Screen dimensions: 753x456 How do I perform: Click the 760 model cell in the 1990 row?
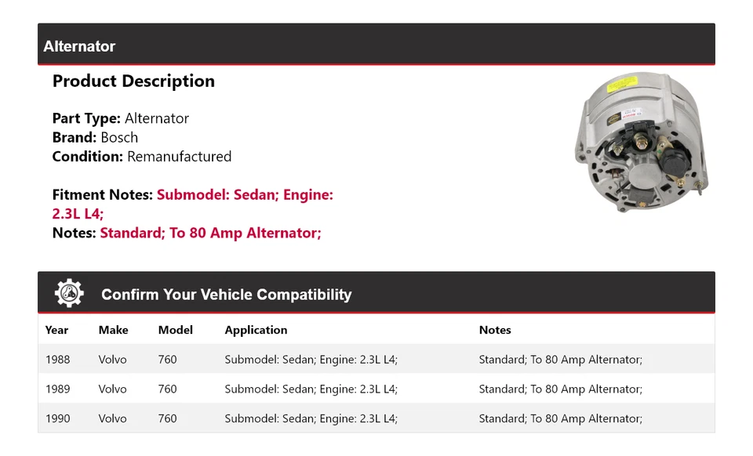pyautogui.click(x=167, y=418)
